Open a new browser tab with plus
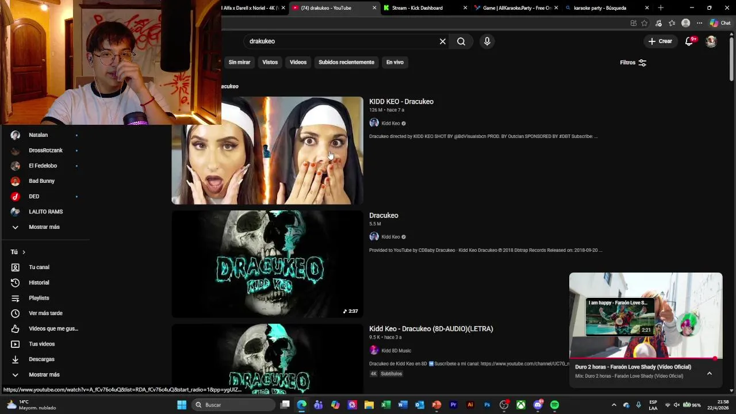The height and width of the screenshot is (414, 736). (661, 8)
